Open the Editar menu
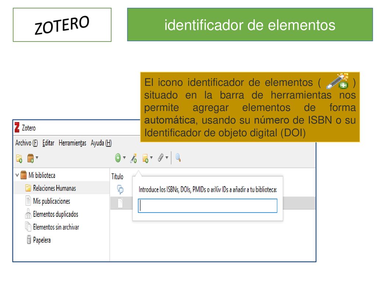The image size is (377, 283). 48,143
